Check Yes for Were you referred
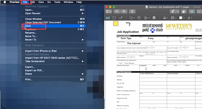Image resolution: width=202 pixels, height=109 pixels. point(181,57)
